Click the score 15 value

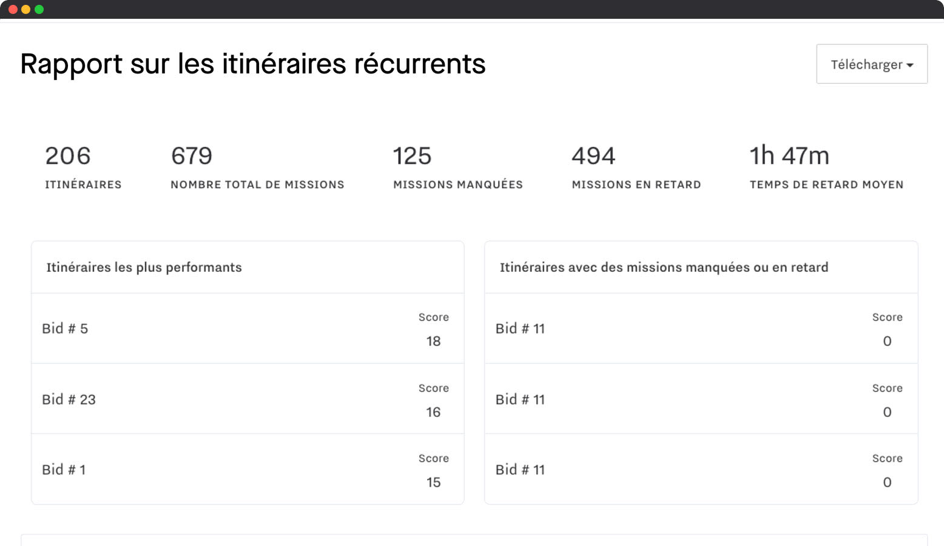[433, 483]
